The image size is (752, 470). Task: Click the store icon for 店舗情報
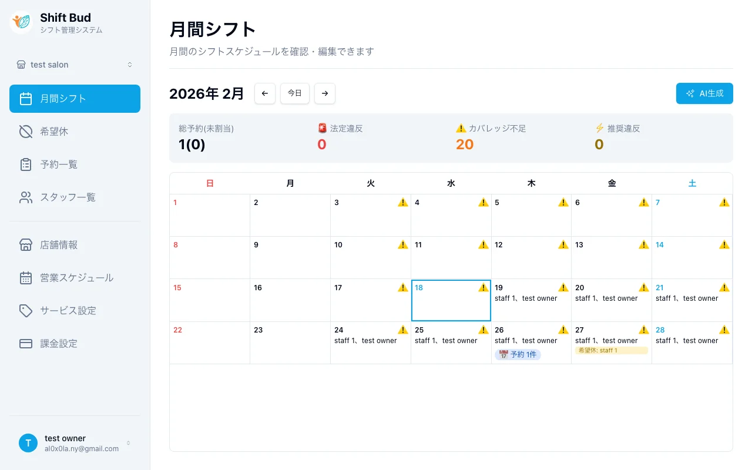26,245
